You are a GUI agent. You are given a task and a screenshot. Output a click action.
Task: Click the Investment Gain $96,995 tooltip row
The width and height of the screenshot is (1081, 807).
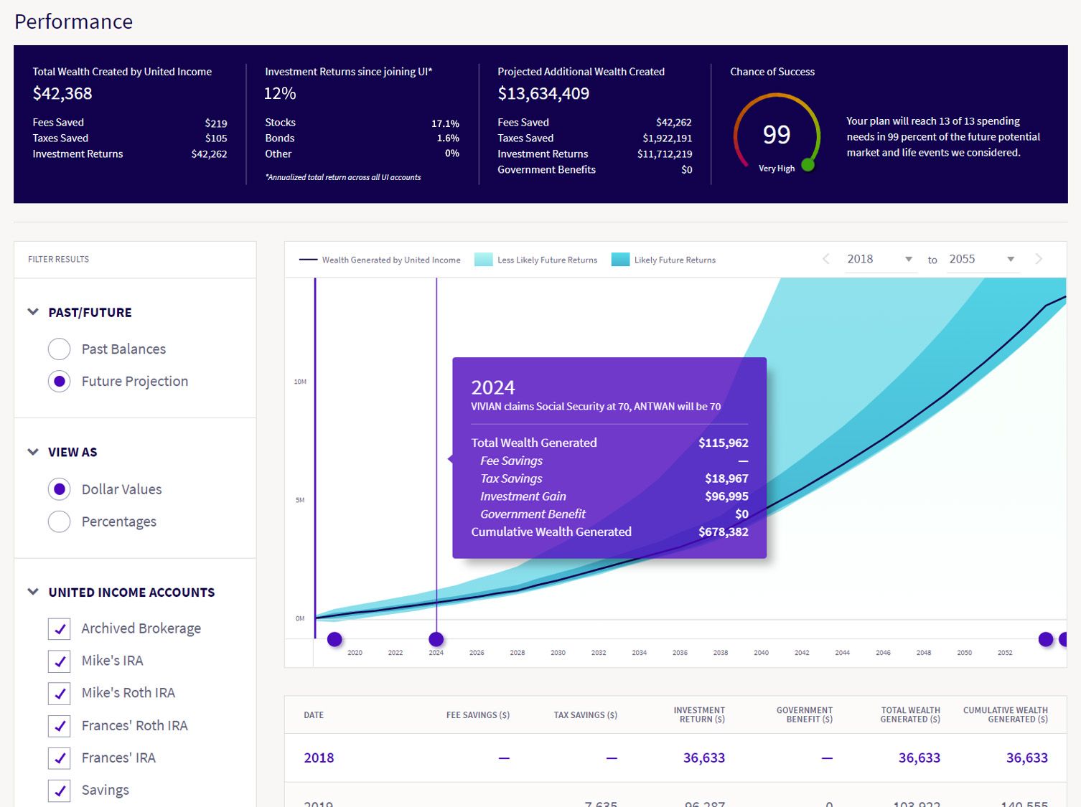pyautogui.click(x=609, y=496)
